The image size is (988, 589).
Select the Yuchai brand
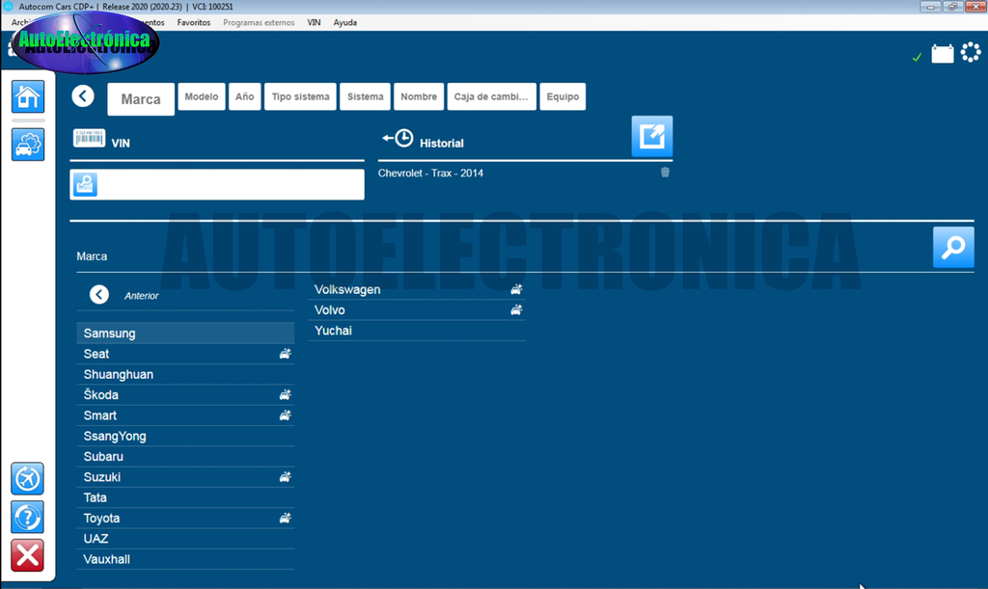[417, 331]
